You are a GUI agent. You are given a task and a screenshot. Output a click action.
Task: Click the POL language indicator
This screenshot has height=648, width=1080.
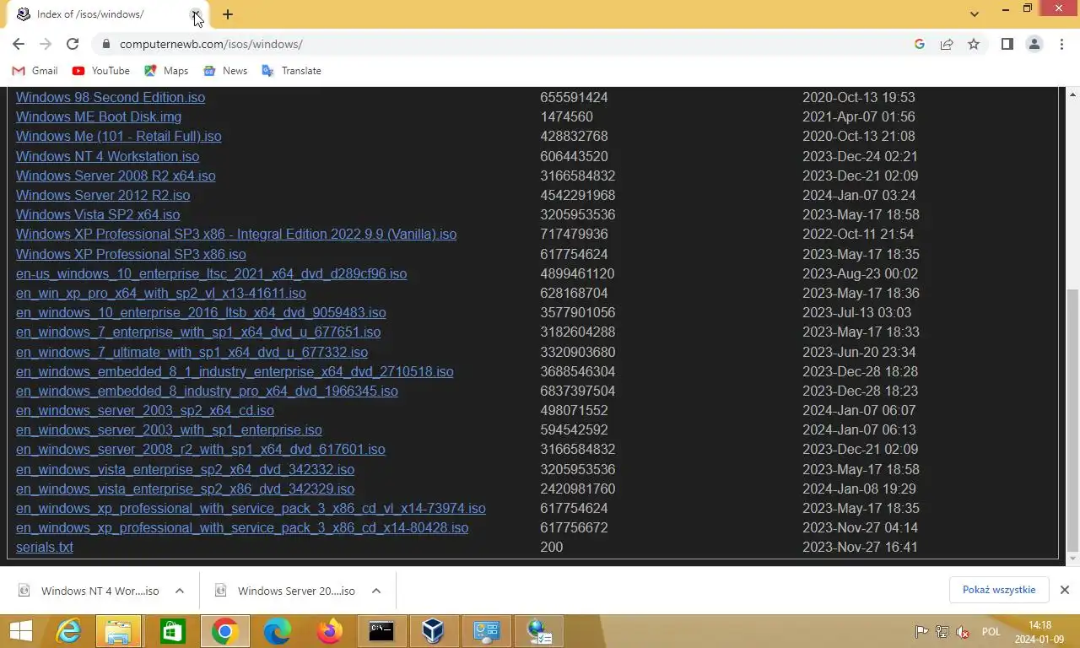click(x=991, y=631)
